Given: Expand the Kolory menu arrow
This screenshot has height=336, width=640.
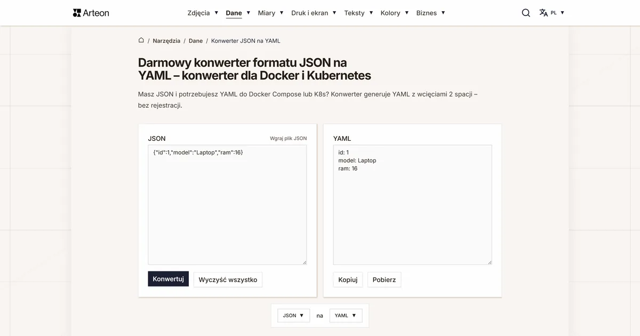Looking at the screenshot, I should pos(407,13).
